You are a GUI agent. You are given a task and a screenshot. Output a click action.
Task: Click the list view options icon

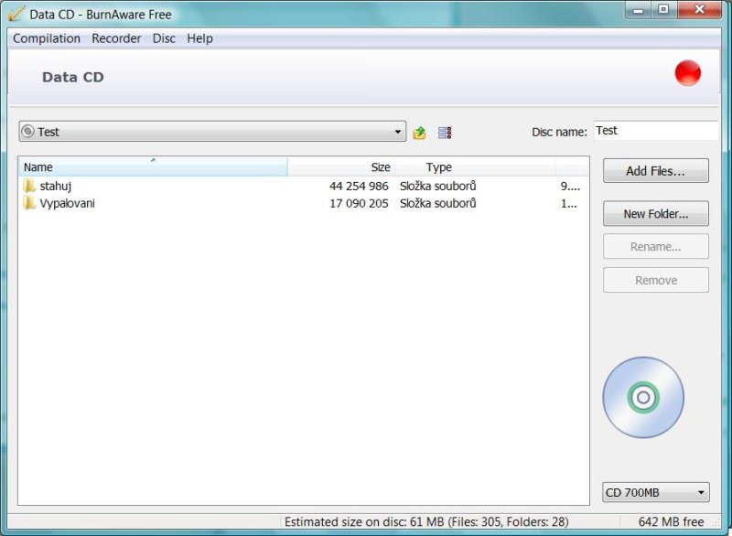click(445, 133)
